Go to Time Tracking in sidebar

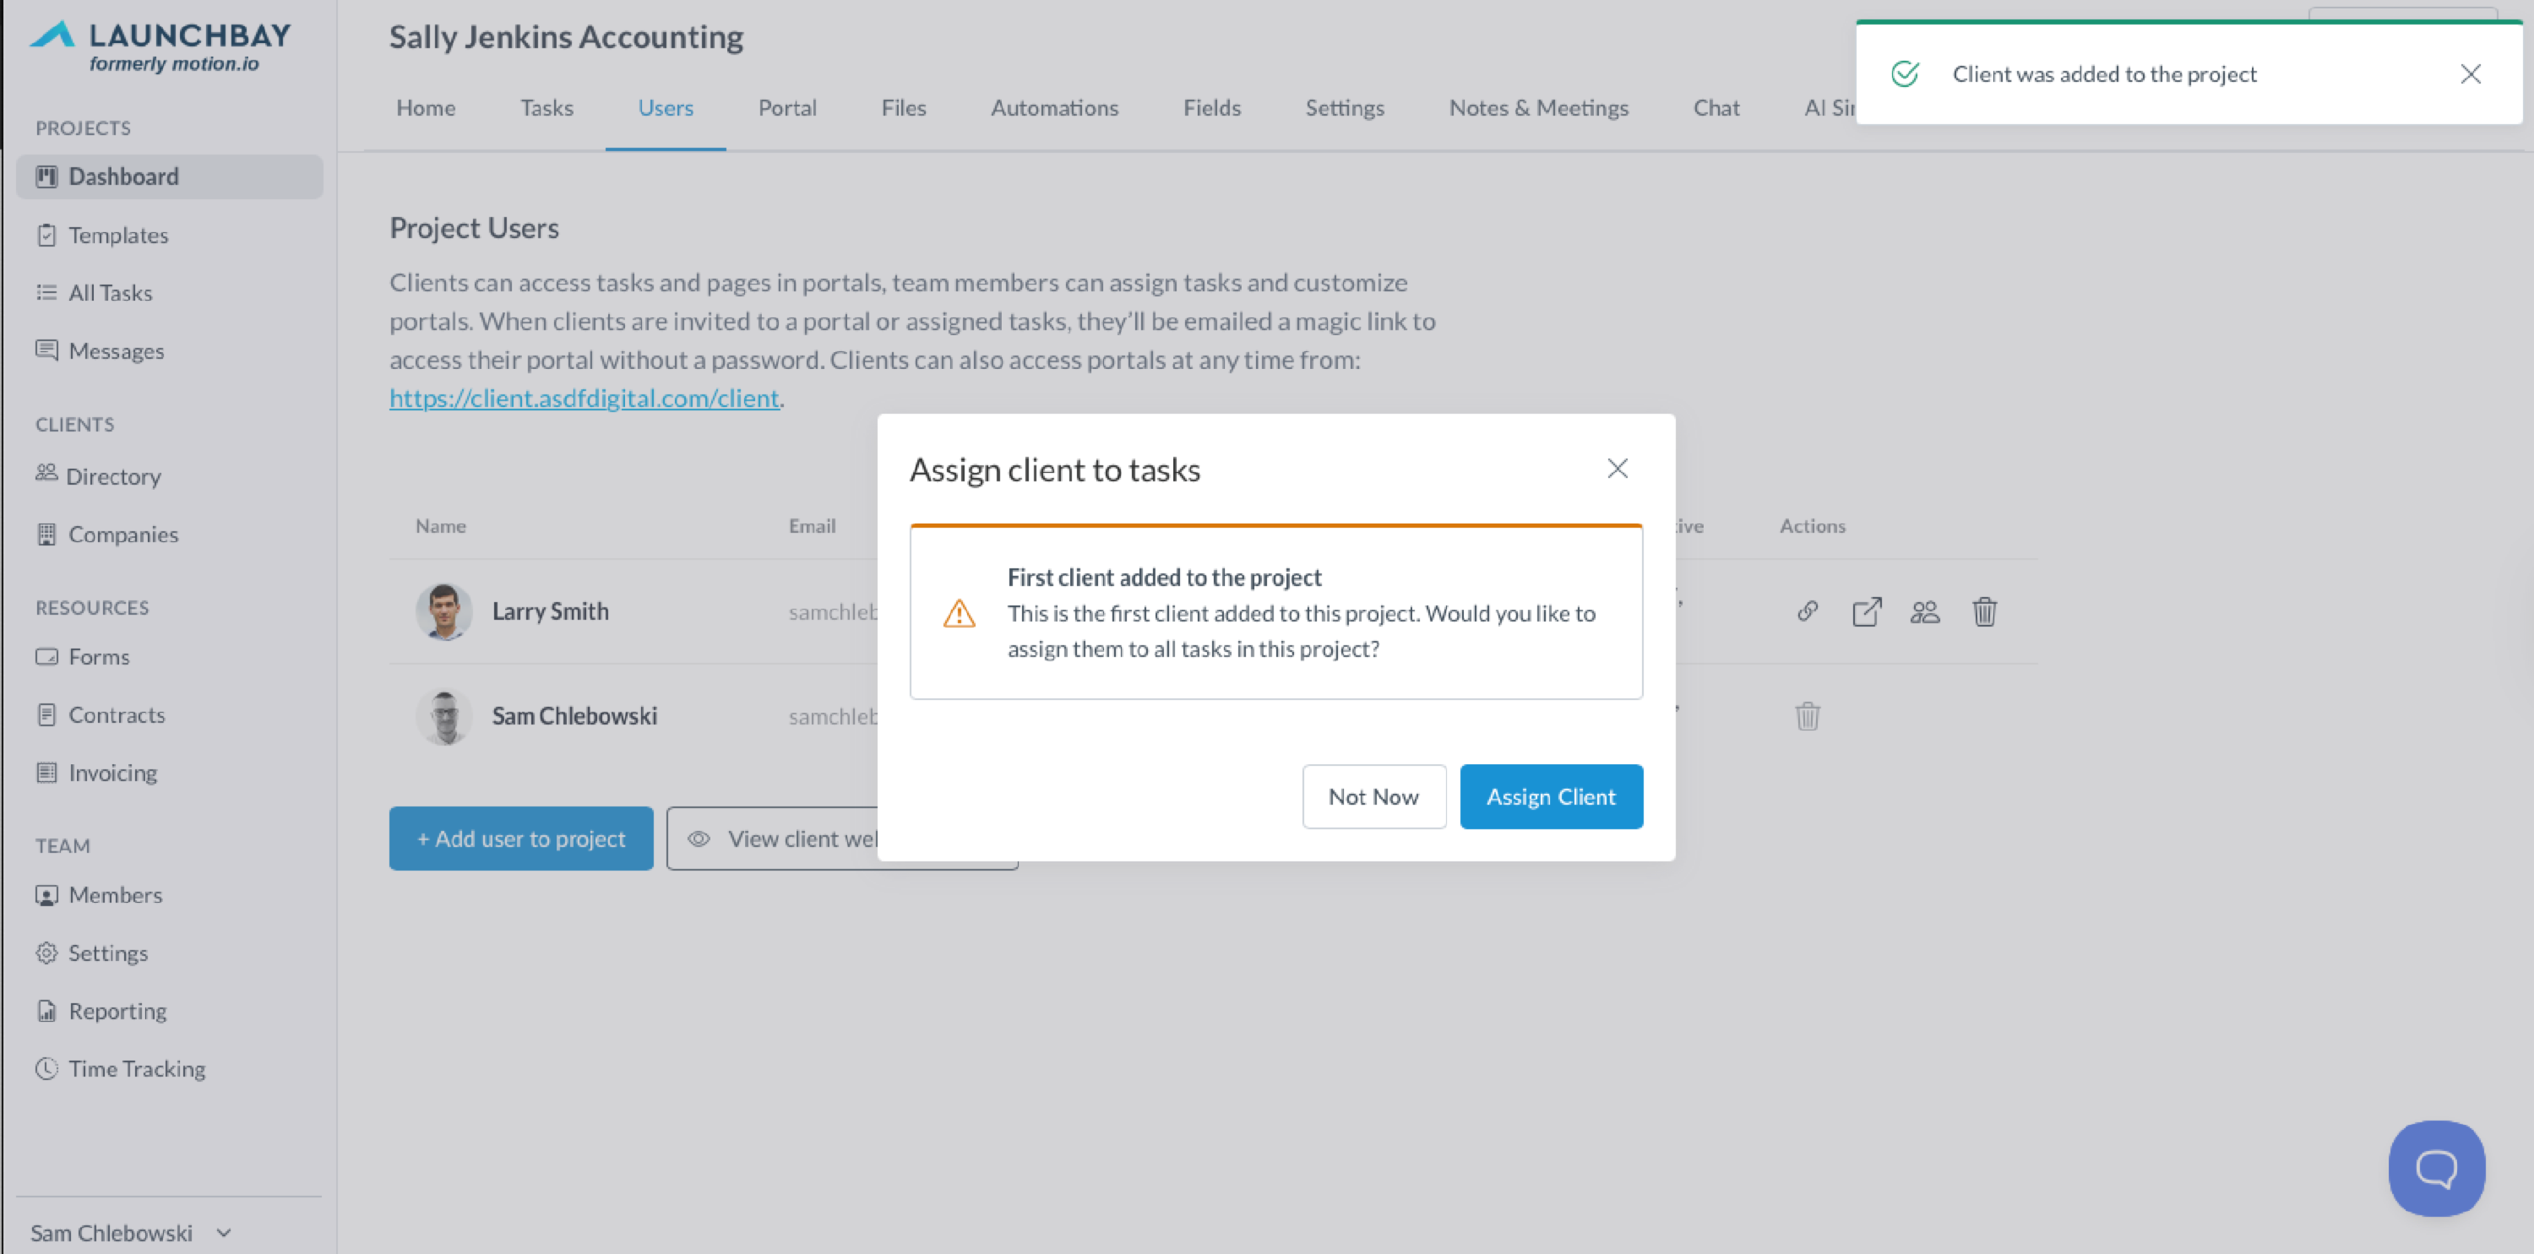coord(136,1068)
